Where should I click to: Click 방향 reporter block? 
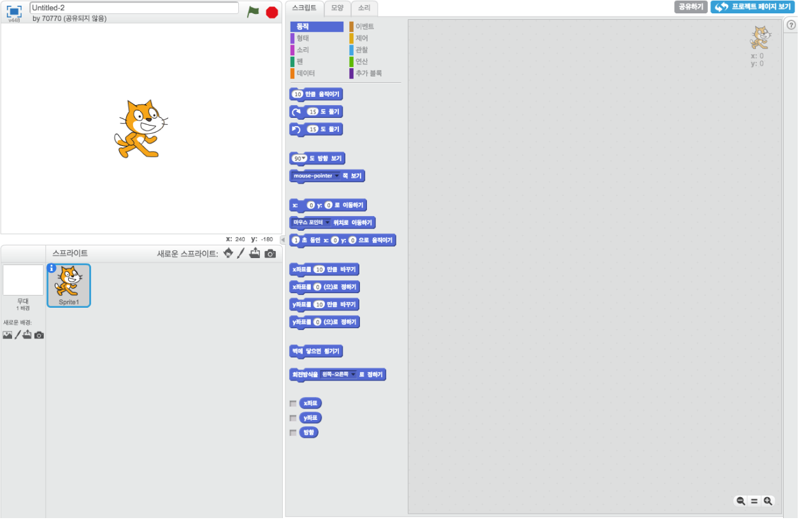[308, 433]
